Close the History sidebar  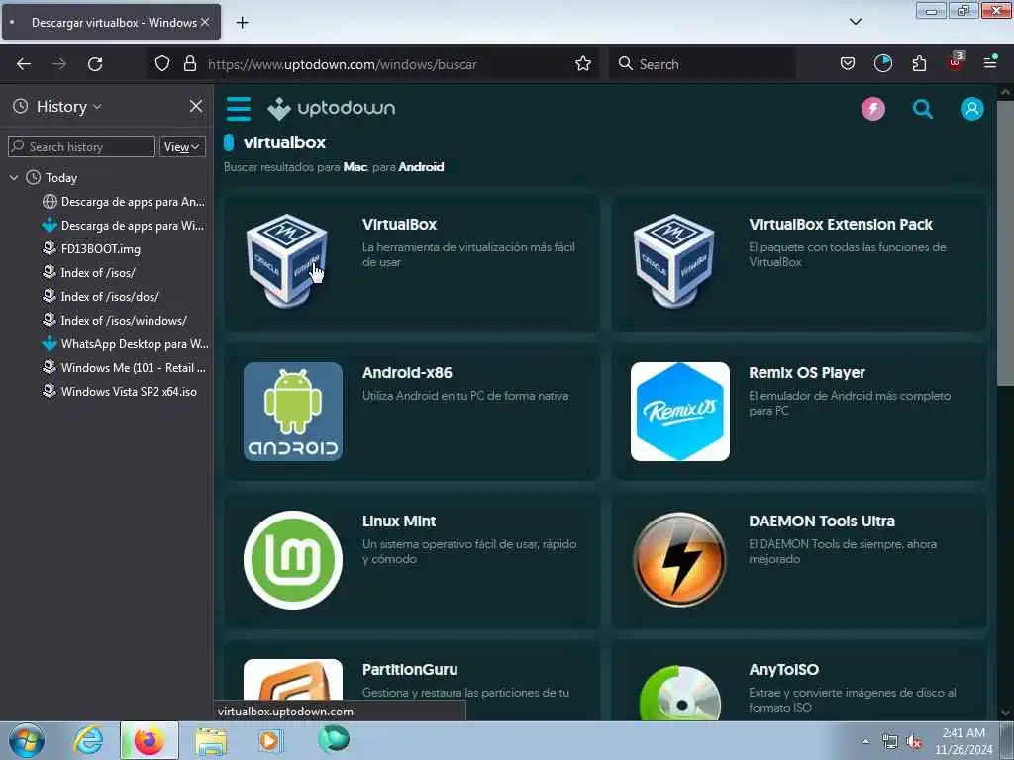point(196,106)
